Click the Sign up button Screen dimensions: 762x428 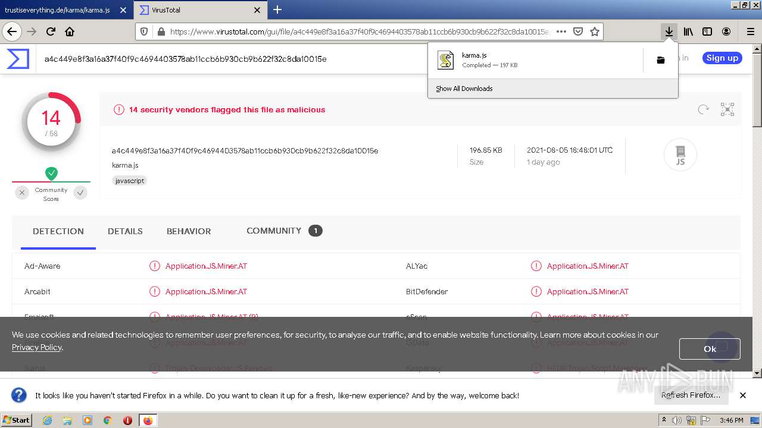coord(722,58)
